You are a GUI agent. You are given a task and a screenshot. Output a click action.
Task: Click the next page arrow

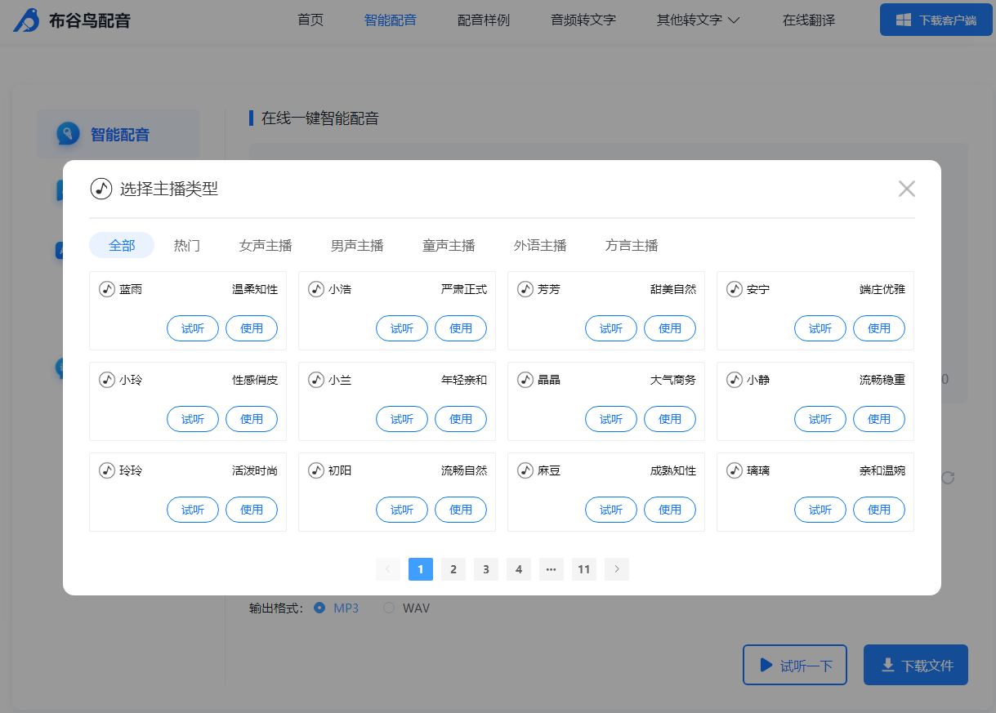[x=617, y=569]
